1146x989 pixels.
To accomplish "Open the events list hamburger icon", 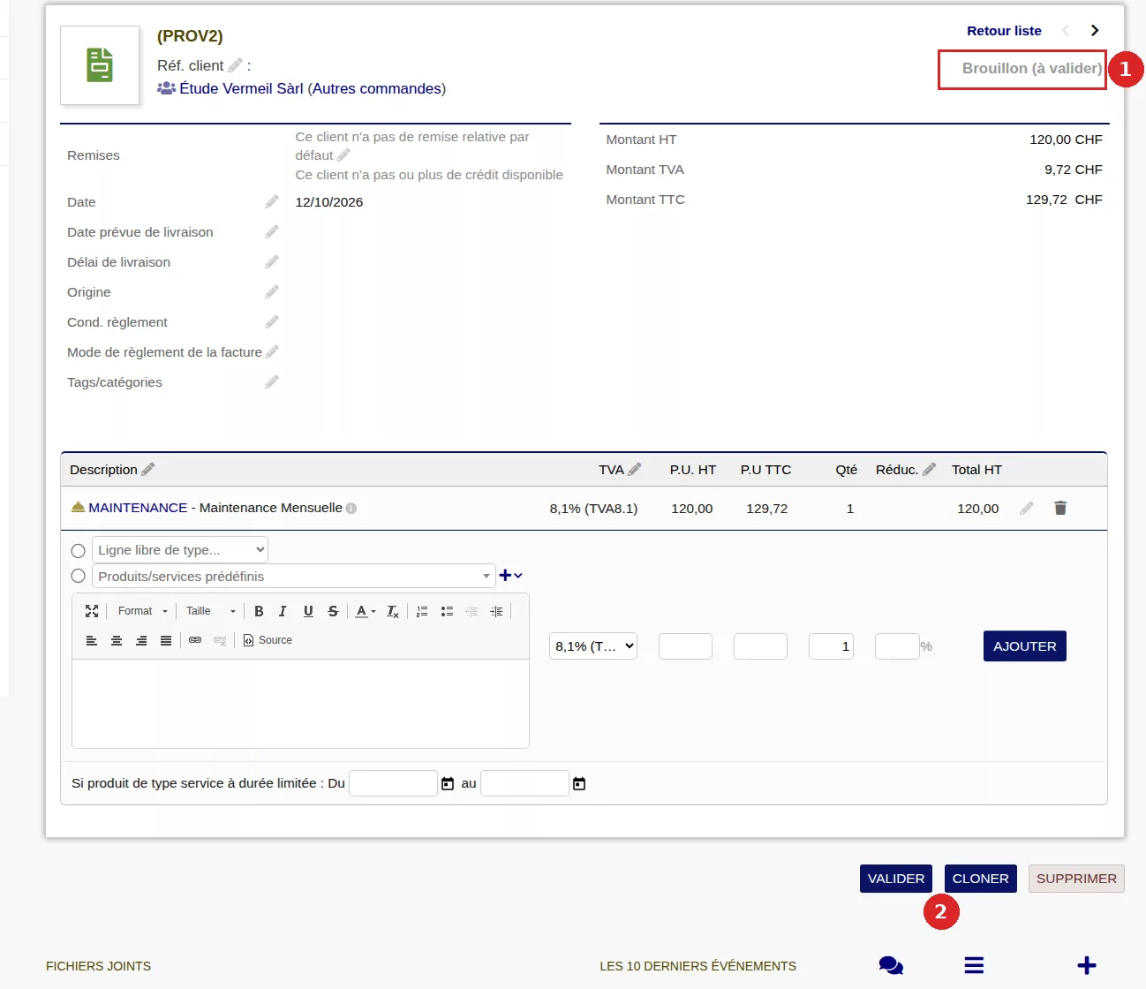I will pos(974,965).
